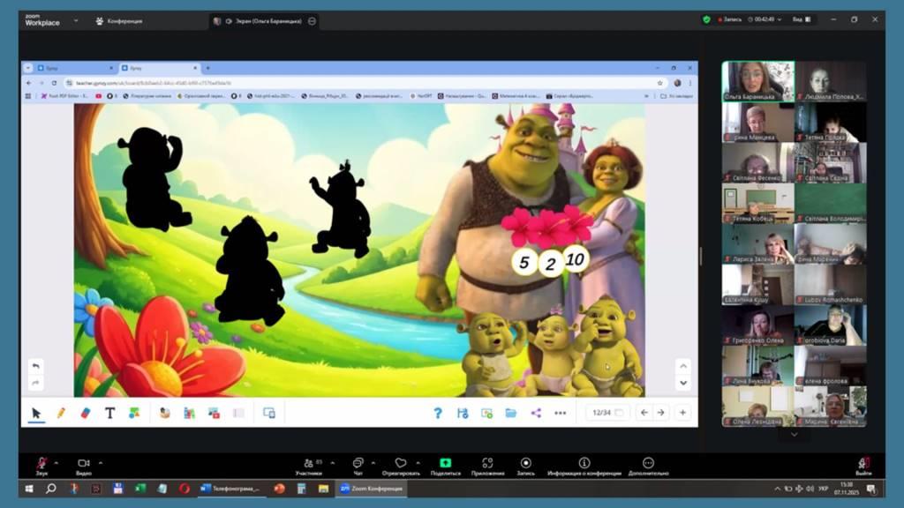Click Ольга Бараницька's video thumbnail
The height and width of the screenshot is (508, 904).
(x=757, y=81)
